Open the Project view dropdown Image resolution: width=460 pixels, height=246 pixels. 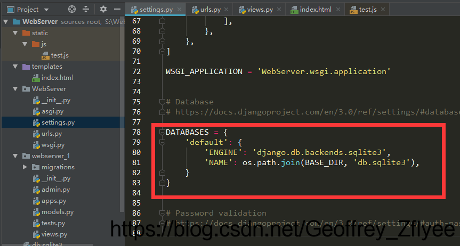[x=46, y=10]
